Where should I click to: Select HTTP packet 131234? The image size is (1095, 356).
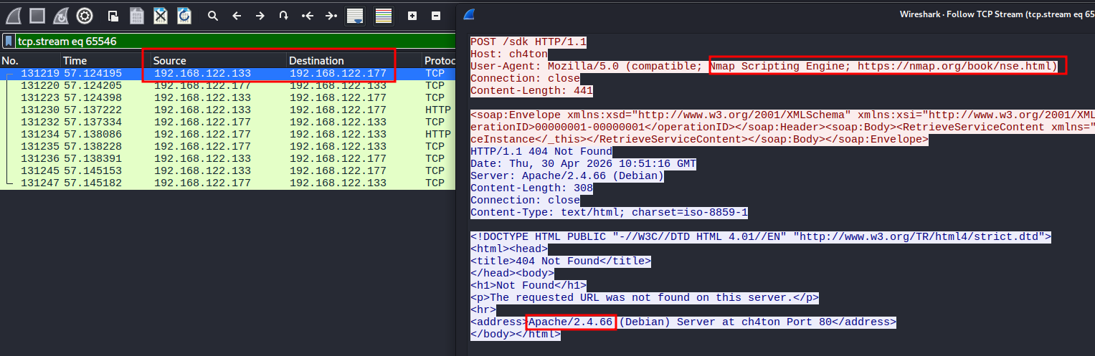(227, 134)
